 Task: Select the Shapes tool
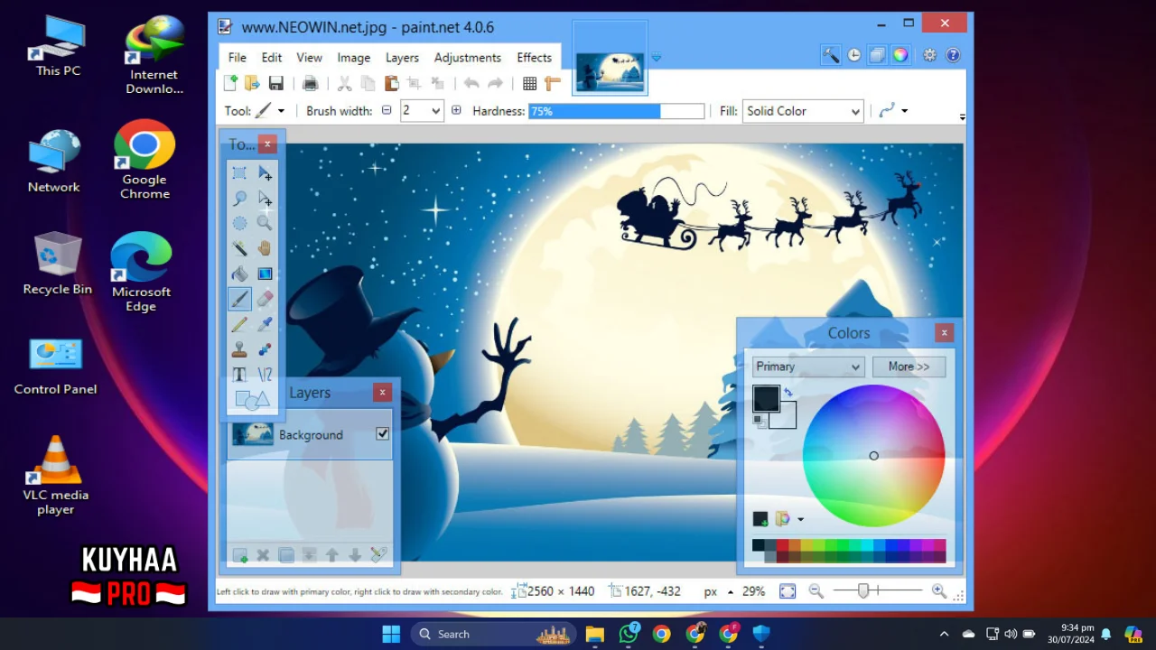[x=252, y=399]
